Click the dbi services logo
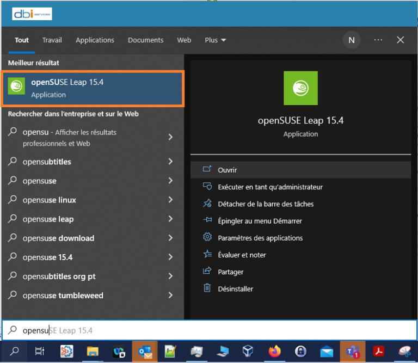Viewport: 418px width, 363px height. click(x=32, y=14)
